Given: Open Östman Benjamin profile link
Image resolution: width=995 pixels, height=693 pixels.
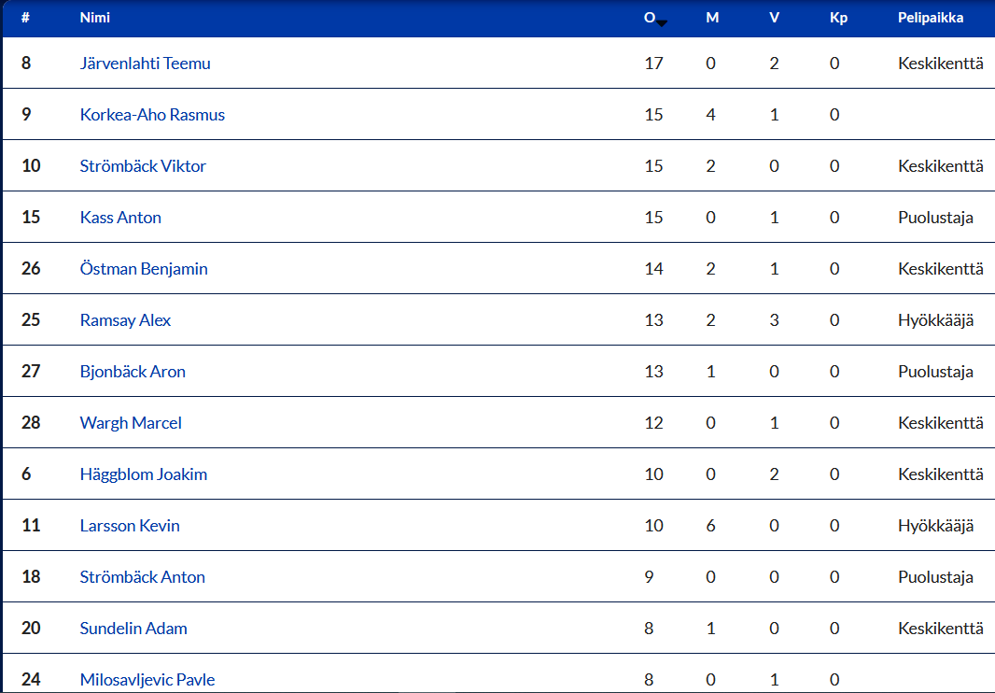Looking at the screenshot, I should pyautogui.click(x=144, y=269).
